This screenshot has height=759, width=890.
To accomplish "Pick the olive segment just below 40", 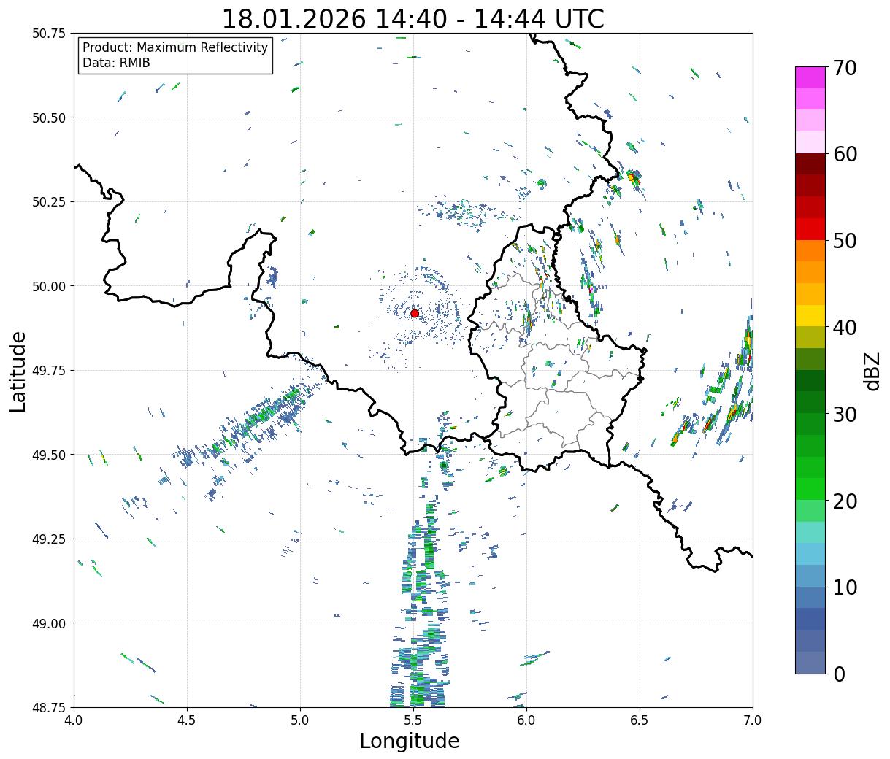I will [810, 337].
